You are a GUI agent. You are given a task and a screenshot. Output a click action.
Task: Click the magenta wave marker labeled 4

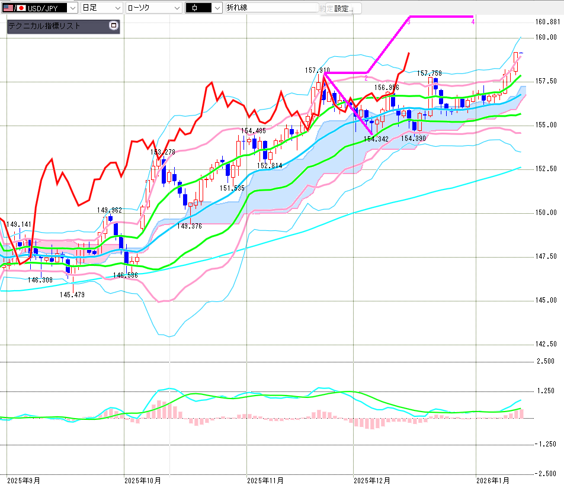click(472, 22)
